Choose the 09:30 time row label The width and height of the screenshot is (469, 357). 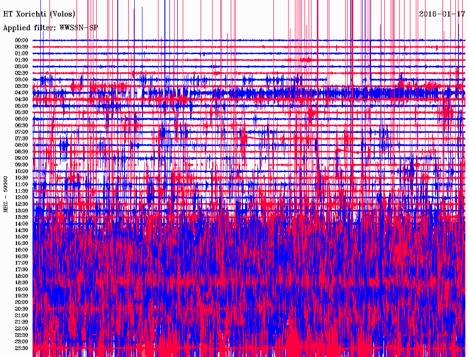pos(22,165)
